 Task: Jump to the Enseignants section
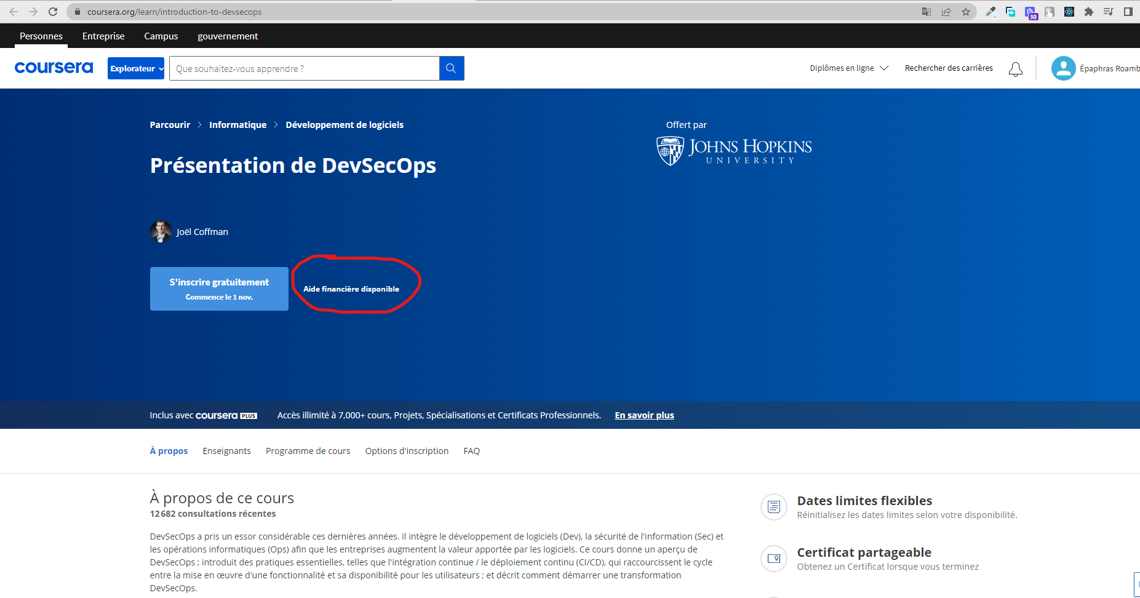[x=227, y=451]
